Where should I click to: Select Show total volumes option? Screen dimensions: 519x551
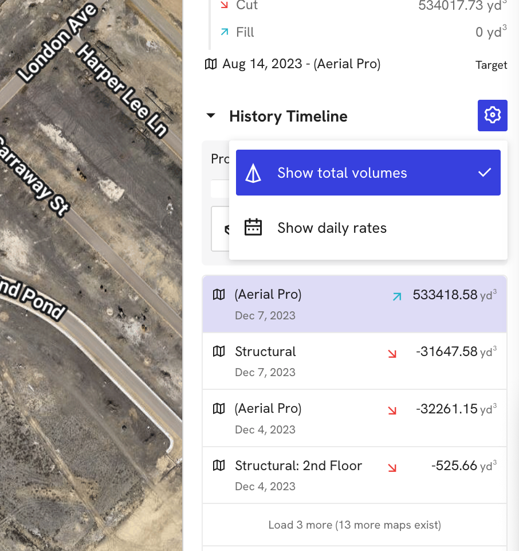tap(342, 173)
